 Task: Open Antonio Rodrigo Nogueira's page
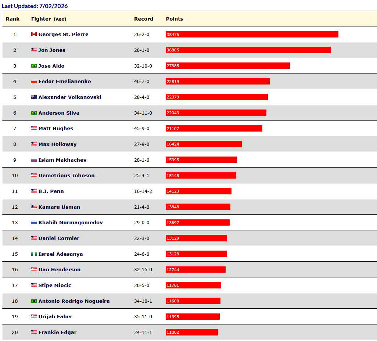[74, 301]
